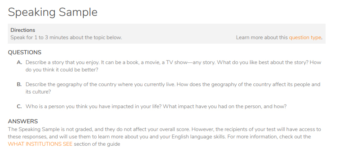The image size is (337, 158).
Task: Open the 'question type' link
Action: pos(305,38)
